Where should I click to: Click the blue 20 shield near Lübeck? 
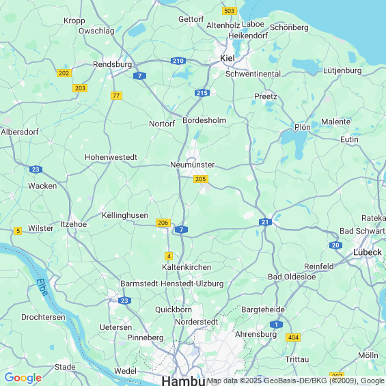click(335, 245)
